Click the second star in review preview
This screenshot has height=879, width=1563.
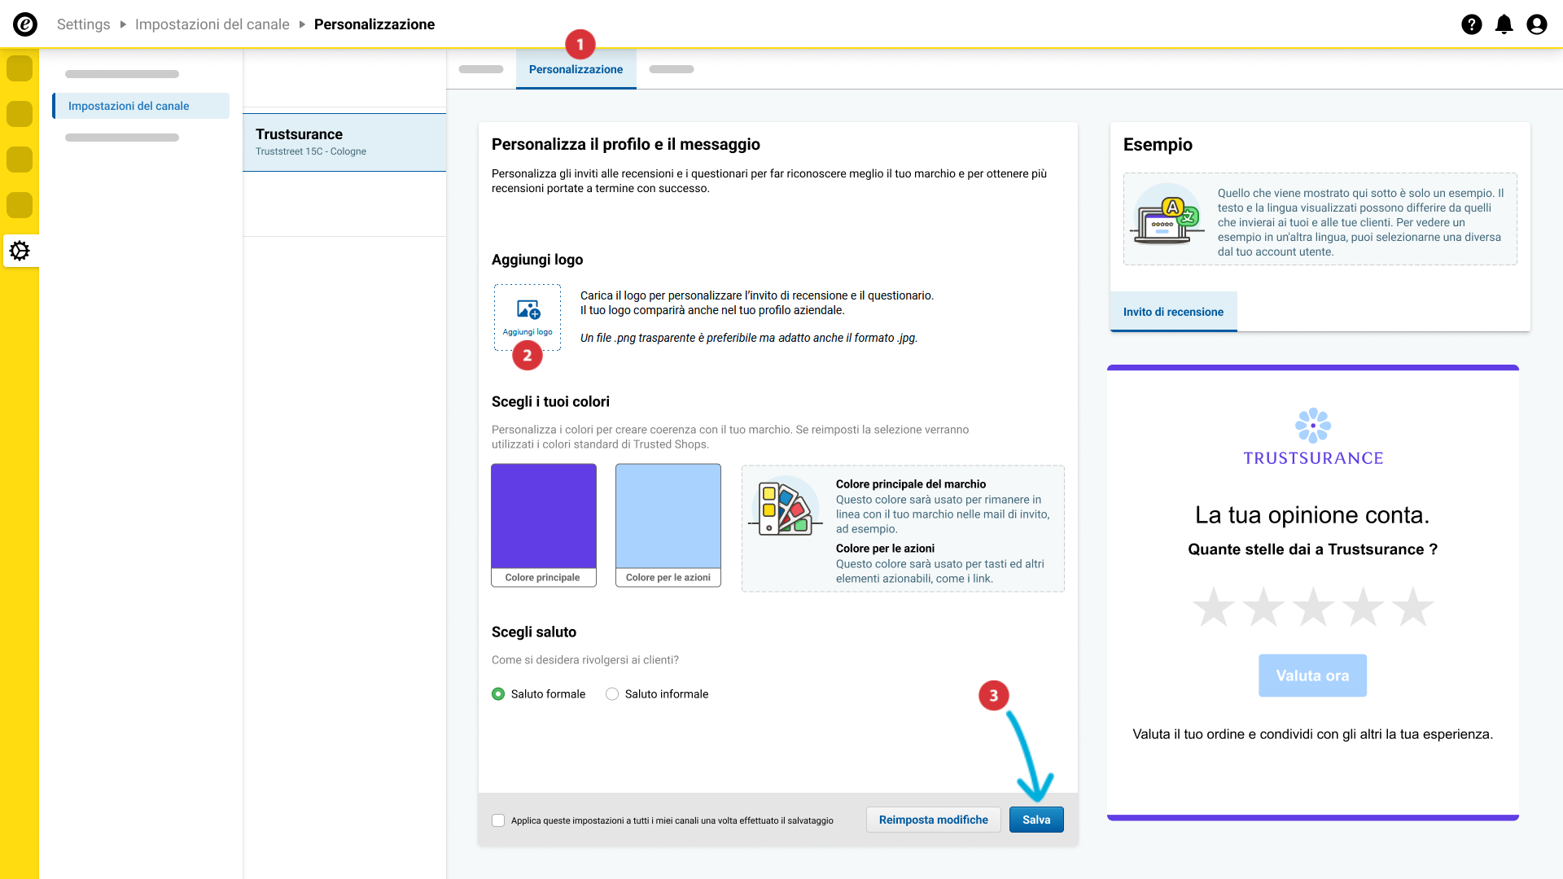point(1263,607)
